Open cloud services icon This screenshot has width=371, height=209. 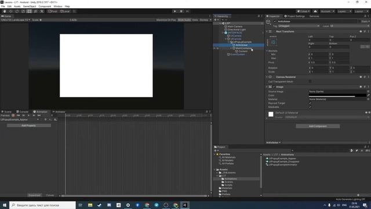315,12
